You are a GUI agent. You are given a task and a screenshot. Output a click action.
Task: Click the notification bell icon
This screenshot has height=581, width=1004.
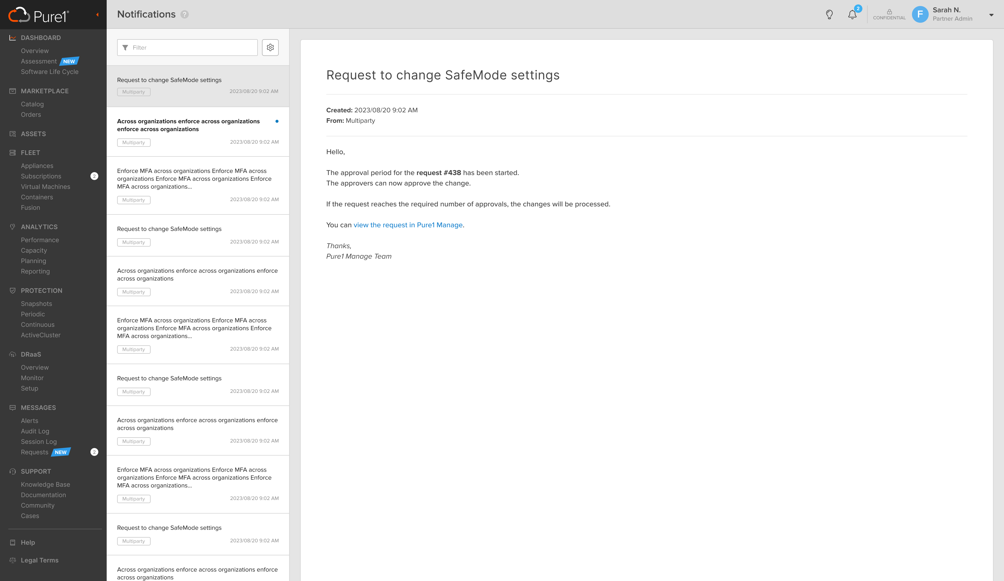pos(852,15)
